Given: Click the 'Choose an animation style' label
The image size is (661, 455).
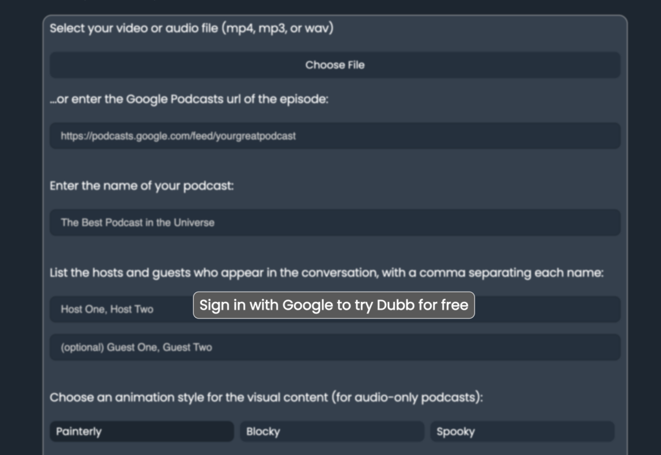Looking at the screenshot, I should tap(266, 398).
